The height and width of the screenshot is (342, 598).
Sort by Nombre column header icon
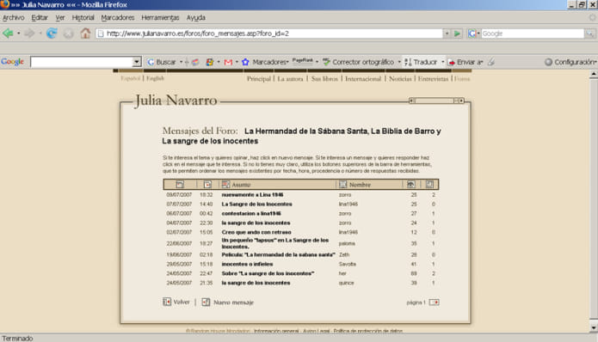click(x=342, y=185)
